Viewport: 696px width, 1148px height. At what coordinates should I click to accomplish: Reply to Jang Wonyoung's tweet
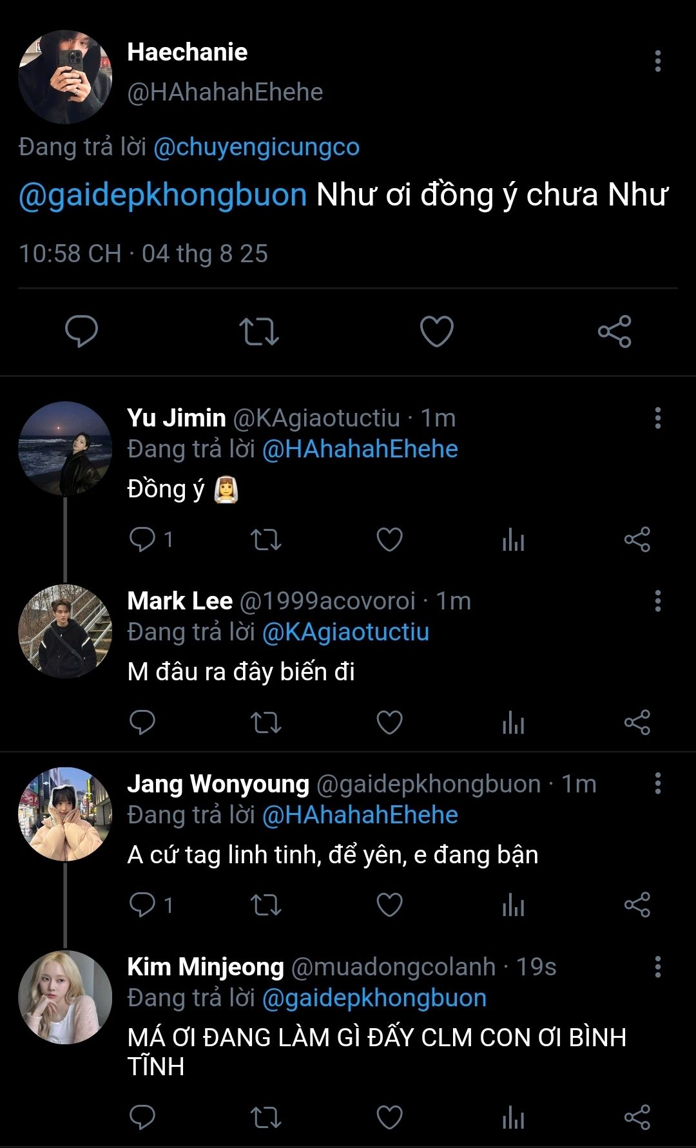[142, 905]
